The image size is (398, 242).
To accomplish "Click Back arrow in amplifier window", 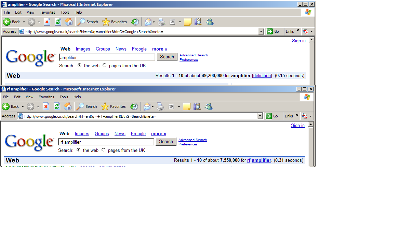I will pos(7,22).
